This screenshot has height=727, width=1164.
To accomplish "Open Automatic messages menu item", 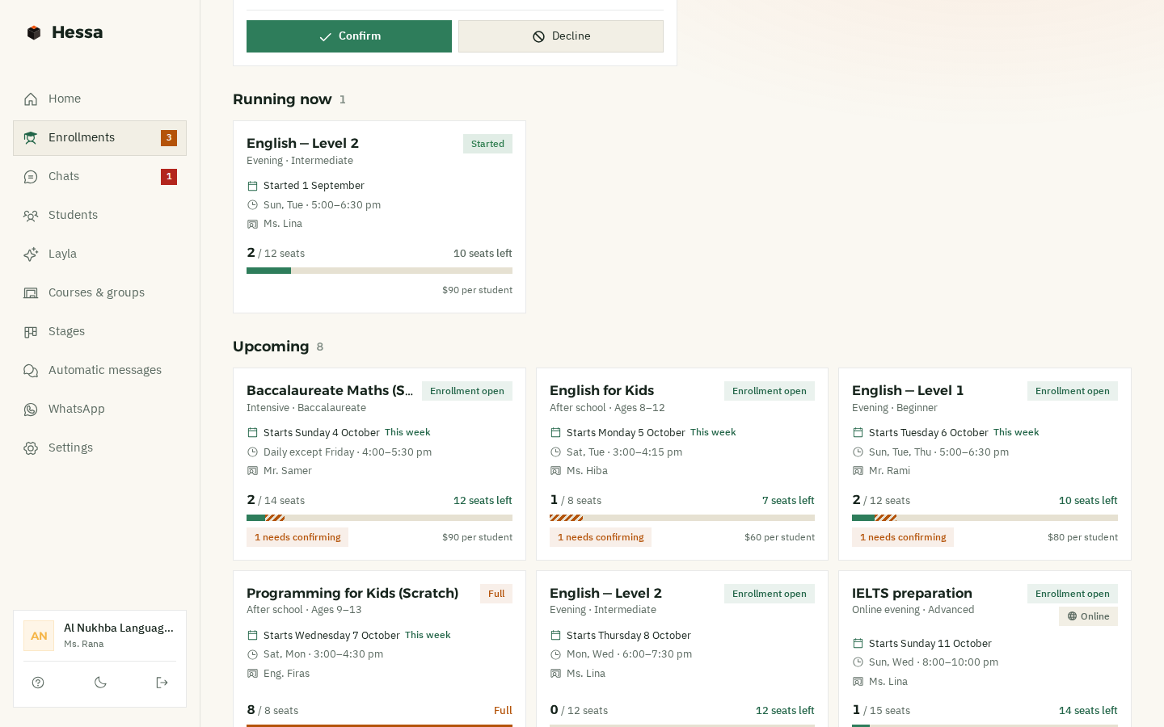I will [100, 370].
